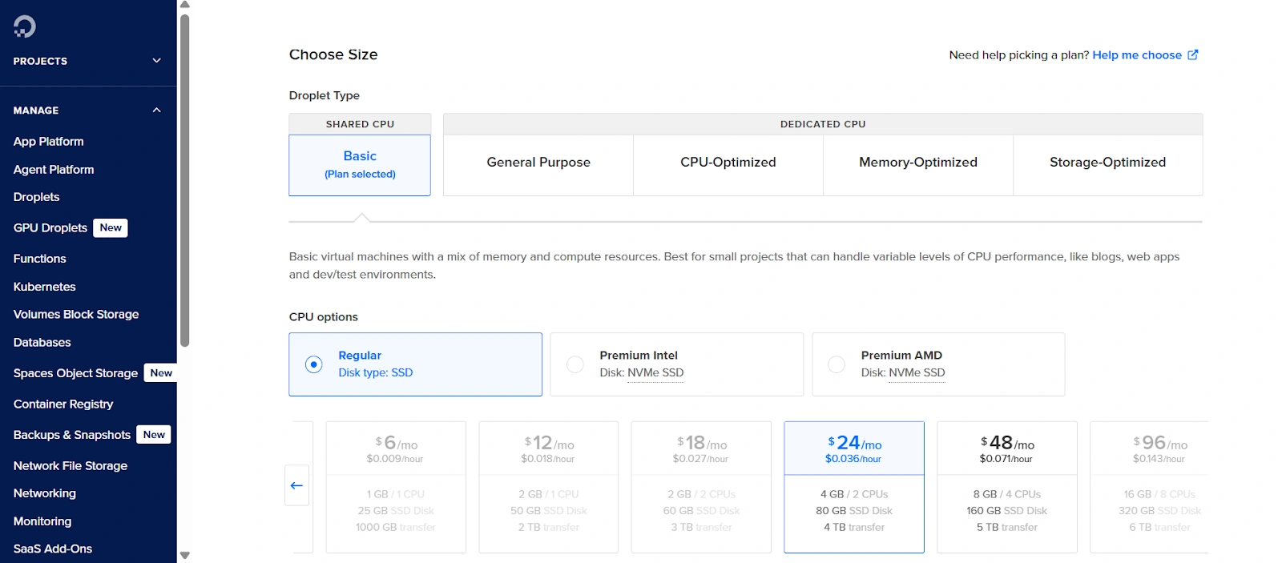Select the Regular CPU radio button
The width and height of the screenshot is (1282, 563).
tap(314, 364)
